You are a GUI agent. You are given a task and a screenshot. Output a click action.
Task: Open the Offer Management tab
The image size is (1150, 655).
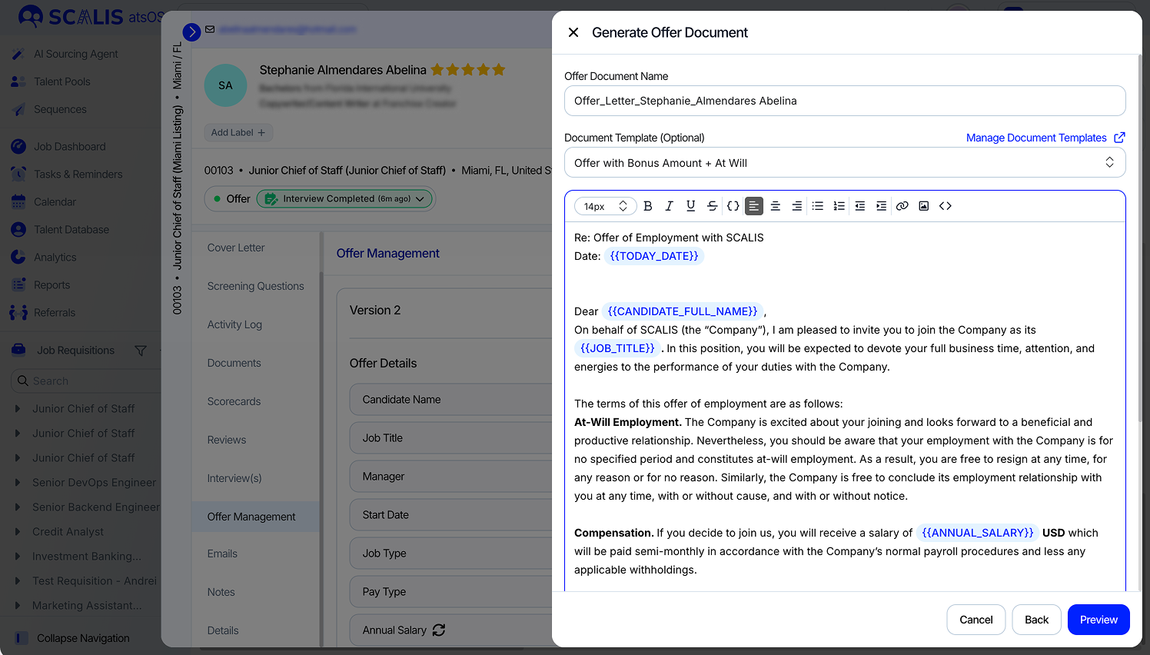251,517
